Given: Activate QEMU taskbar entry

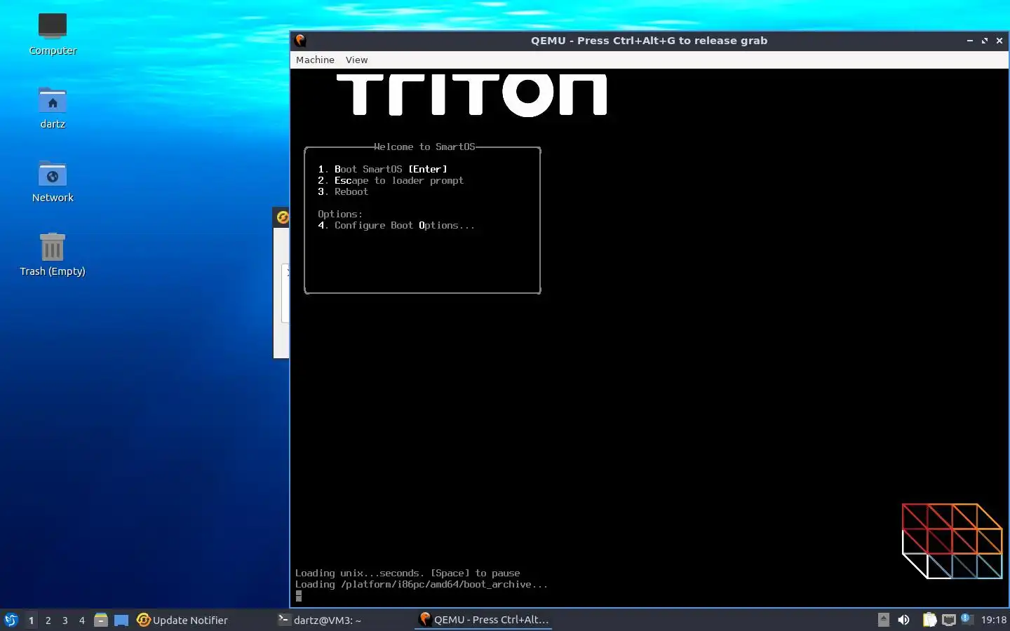Looking at the screenshot, I should (x=484, y=620).
